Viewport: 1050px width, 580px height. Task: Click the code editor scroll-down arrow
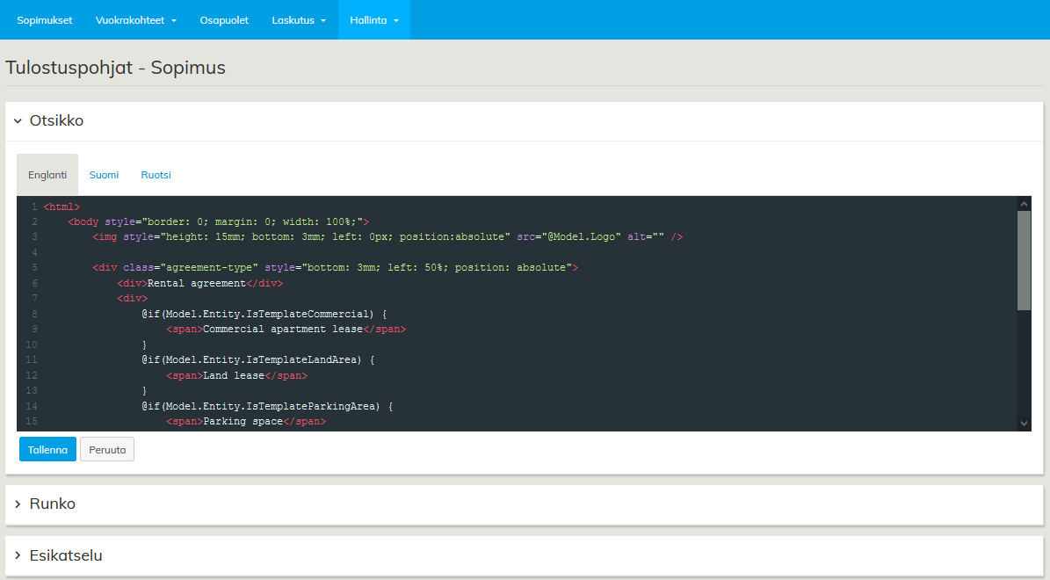click(x=1024, y=423)
